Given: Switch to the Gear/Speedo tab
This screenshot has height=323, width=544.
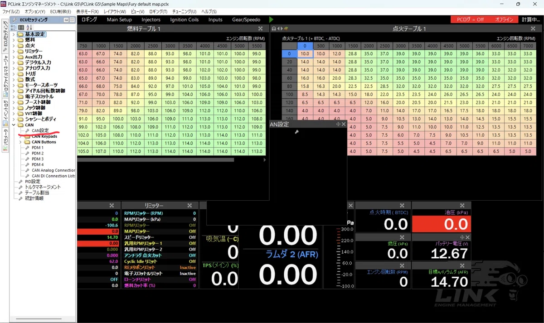Looking at the screenshot, I should (x=246, y=19).
